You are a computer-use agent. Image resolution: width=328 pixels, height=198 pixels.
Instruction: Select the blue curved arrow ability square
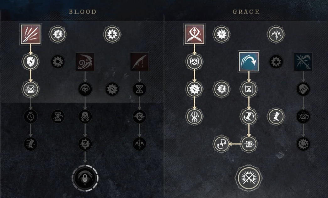249,62
